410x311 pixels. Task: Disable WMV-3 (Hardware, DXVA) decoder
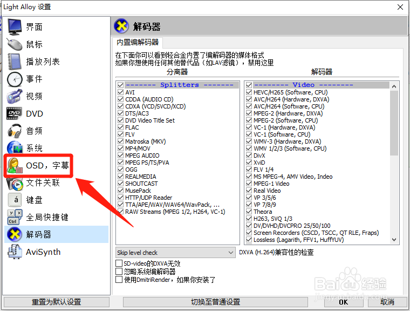point(249,141)
